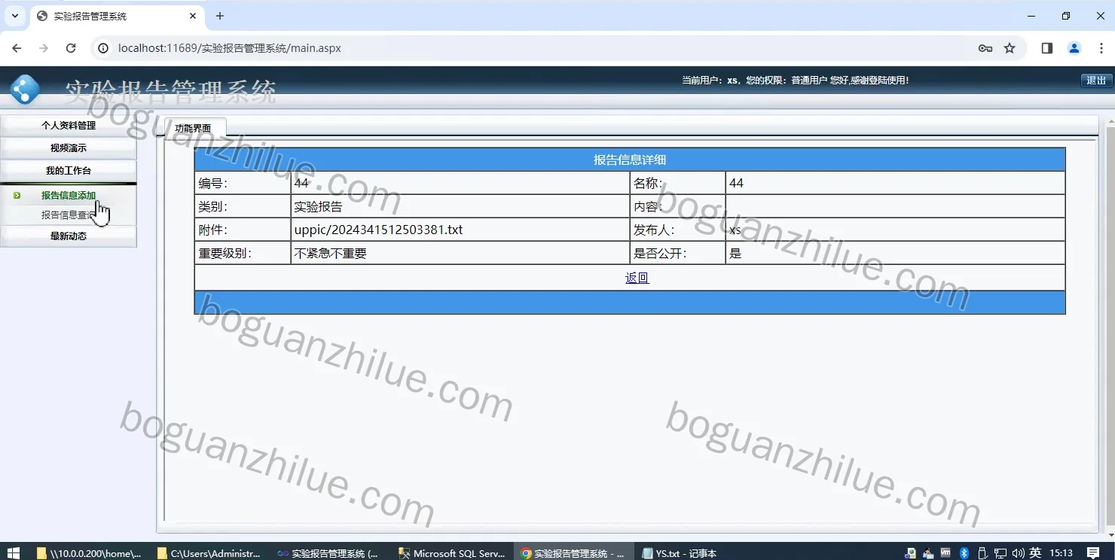
Task: Go back to the previous page in Chrome
Action: pyautogui.click(x=17, y=48)
